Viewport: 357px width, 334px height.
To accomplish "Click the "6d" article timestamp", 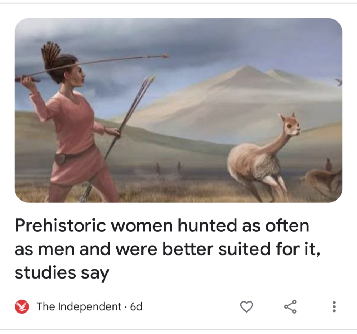I will tap(136, 306).
